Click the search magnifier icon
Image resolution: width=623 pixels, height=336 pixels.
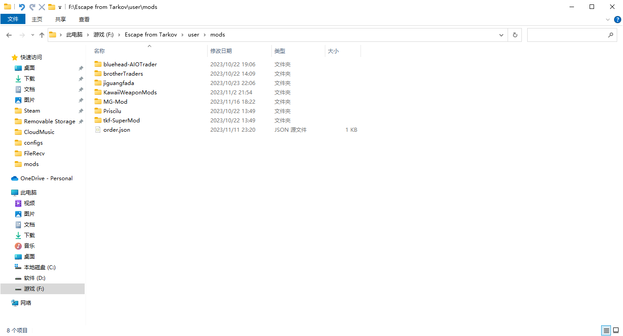click(x=611, y=35)
